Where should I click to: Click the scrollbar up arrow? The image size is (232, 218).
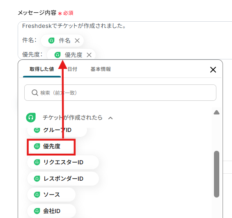pyautogui.click(x=216, y=113)
